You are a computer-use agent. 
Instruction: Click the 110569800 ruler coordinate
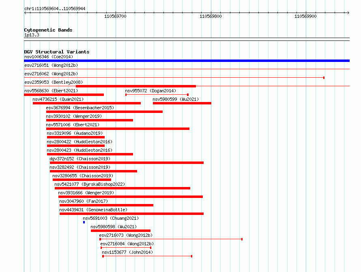pos(211,16)
